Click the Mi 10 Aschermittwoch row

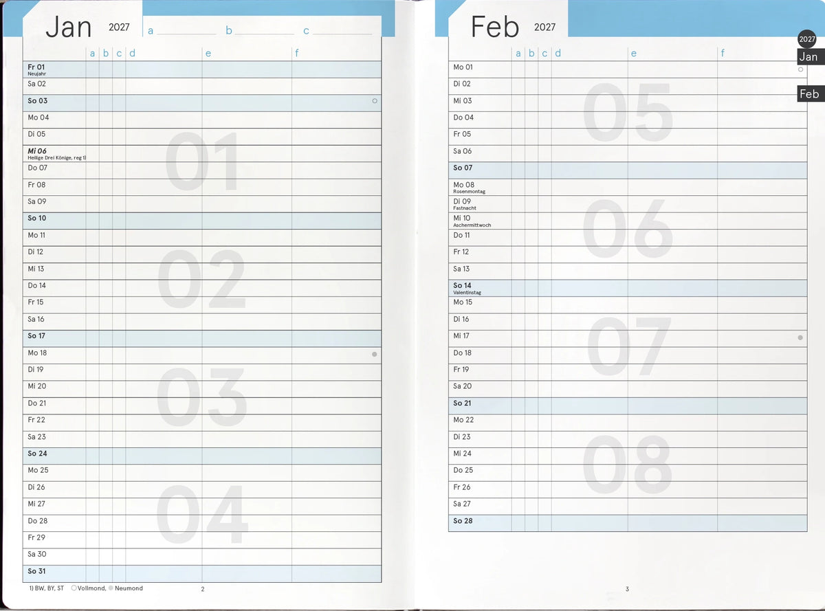pos(628,221)
